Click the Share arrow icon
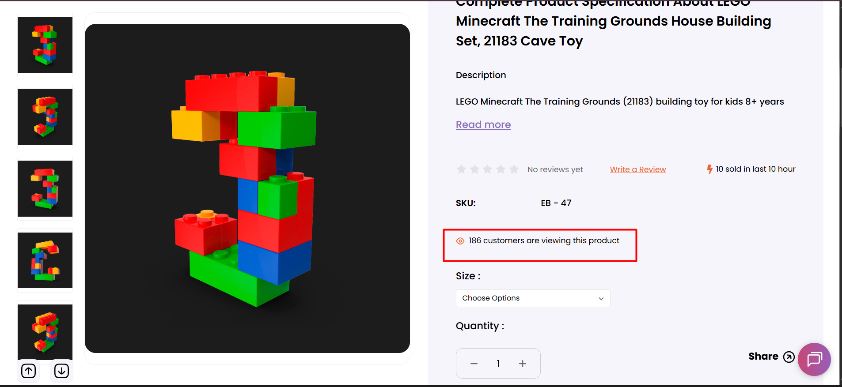The height and width of the screenshot is (387, 842). [789, 357]
